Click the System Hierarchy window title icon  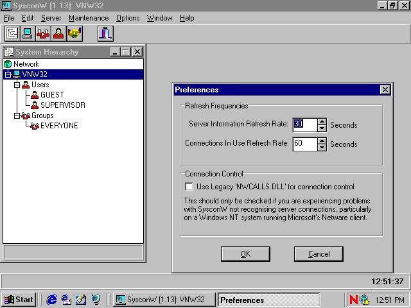(x=9, y=52)
